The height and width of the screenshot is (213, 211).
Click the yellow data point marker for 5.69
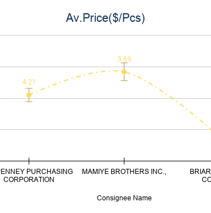(x=124, y=72)
